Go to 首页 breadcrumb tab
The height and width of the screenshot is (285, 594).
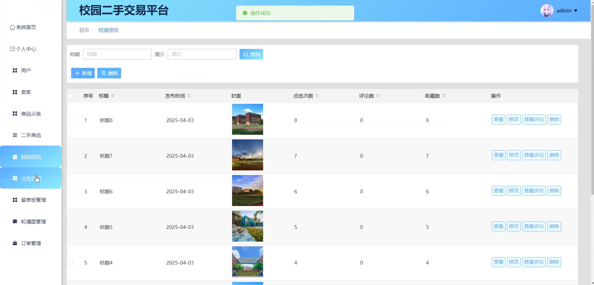tap(84, 30)
